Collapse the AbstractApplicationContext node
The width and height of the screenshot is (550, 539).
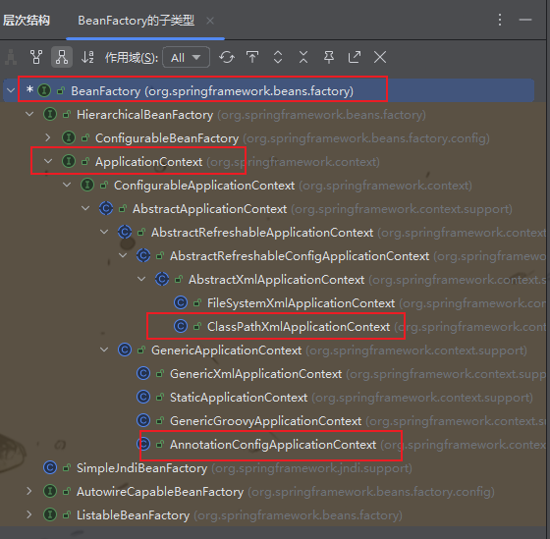tap(85, 208)
